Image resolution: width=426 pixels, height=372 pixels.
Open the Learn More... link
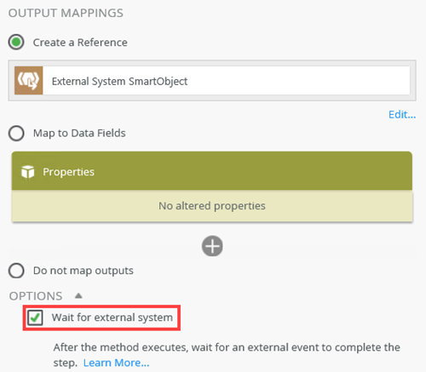click(x=116, y=363)
